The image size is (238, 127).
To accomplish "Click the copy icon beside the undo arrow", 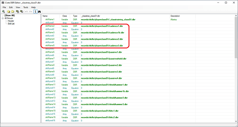I will point(21,11).
